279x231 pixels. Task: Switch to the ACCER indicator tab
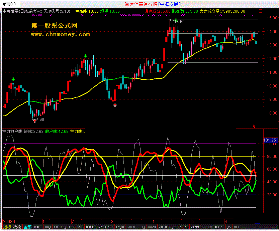click(219, 227)
